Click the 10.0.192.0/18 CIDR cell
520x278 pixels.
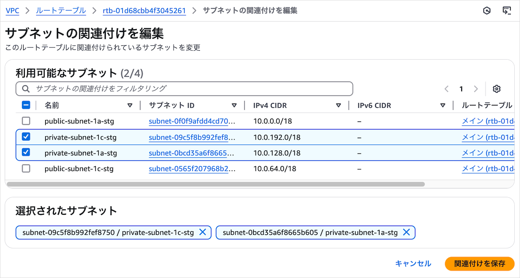277,137
